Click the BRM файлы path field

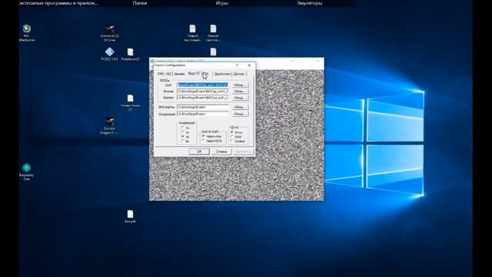(203, 107)
